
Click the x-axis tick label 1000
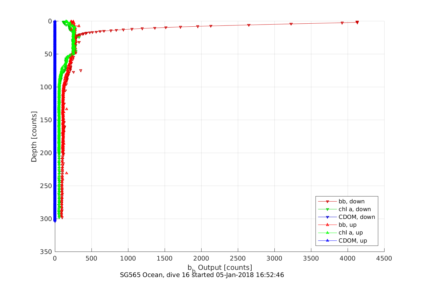(x=128, y=258)
